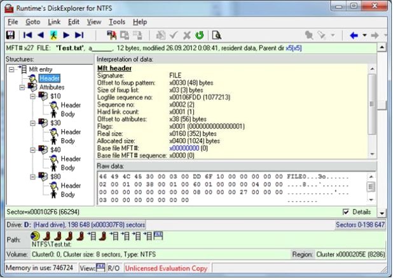Toggle the Details checkbox
The height and width of the screenshot is (278, 393).
(x=346, y=212)
